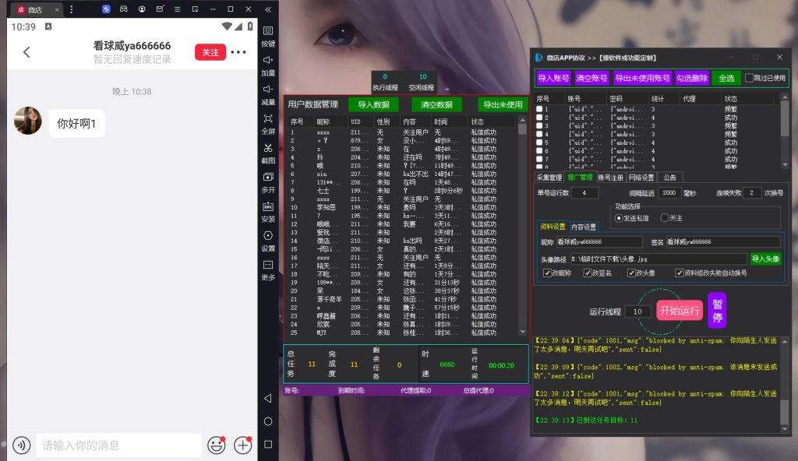Click the red 关注 follow button
The height and width of the screenshot is (461, 798).
point(210,52)
